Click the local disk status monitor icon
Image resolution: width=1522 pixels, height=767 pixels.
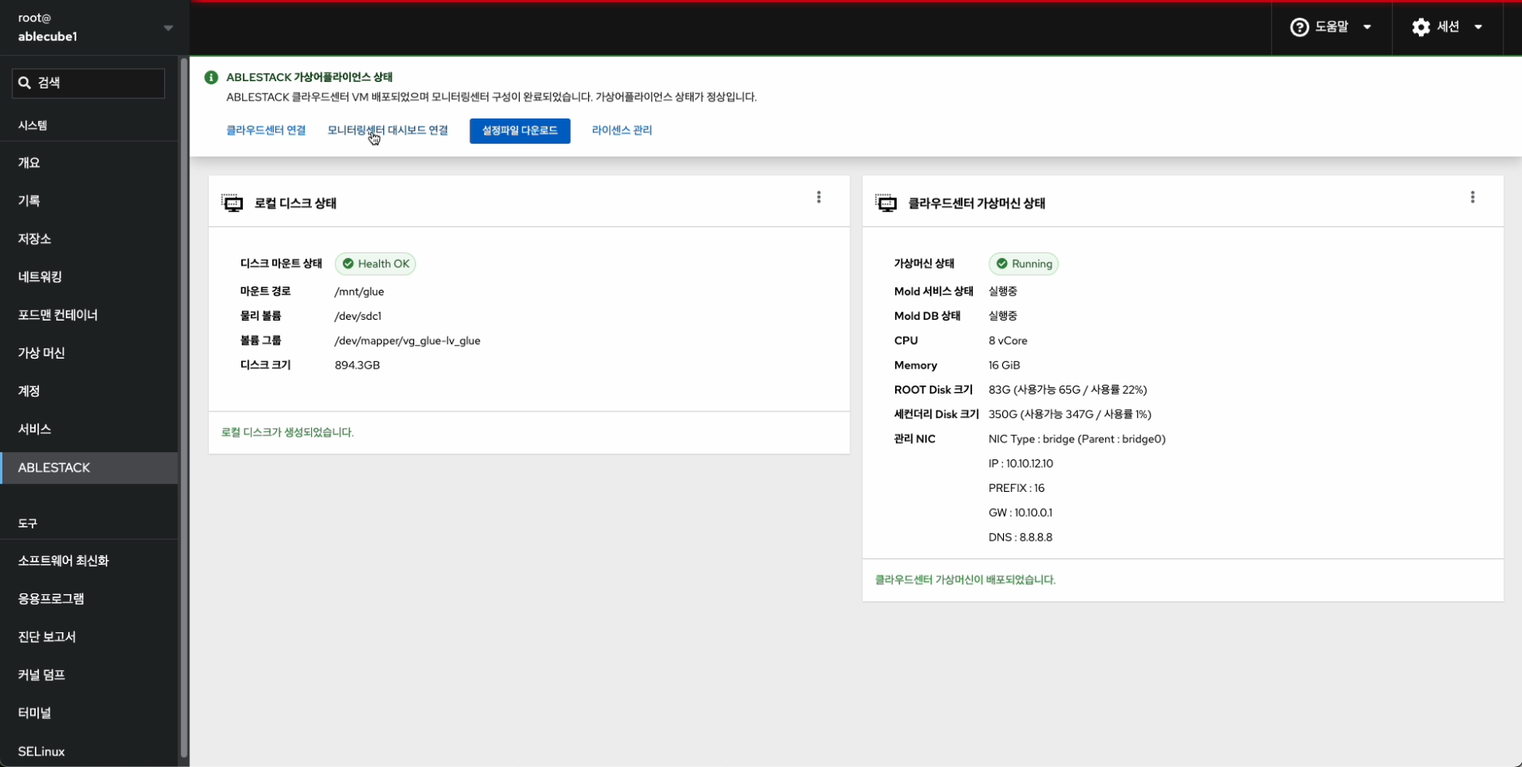232,203
